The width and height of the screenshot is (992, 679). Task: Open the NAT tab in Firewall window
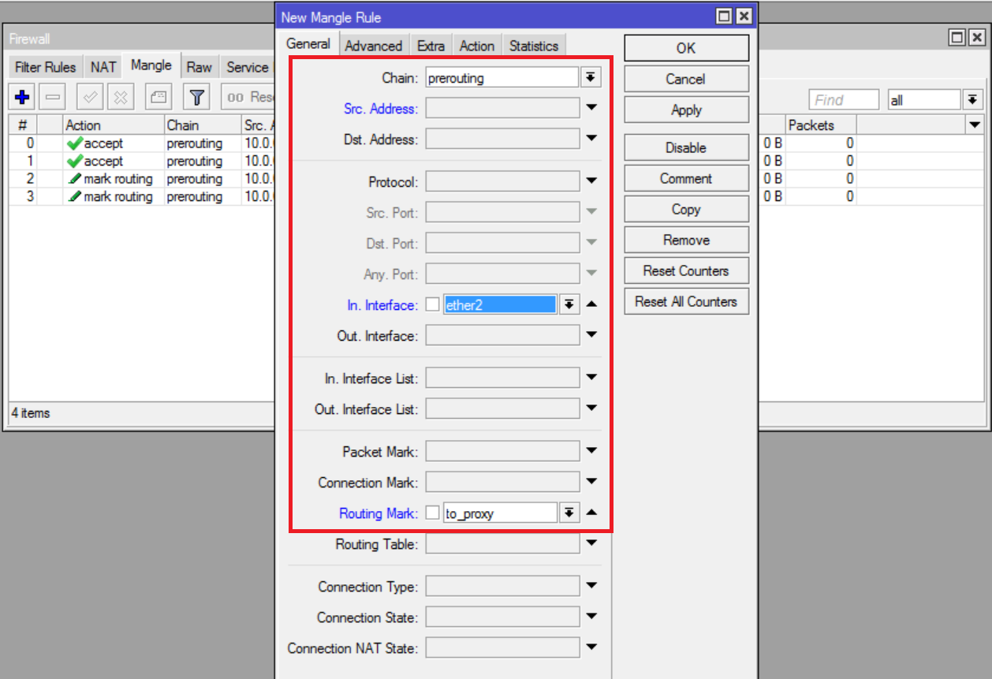103,67
